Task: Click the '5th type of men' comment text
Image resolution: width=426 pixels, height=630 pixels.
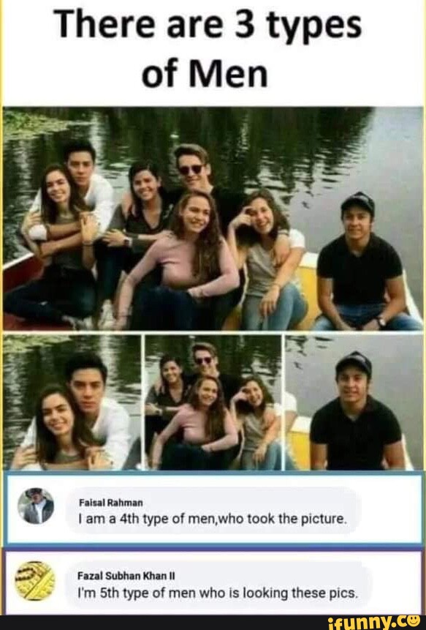Action: (x=217, y=593)
